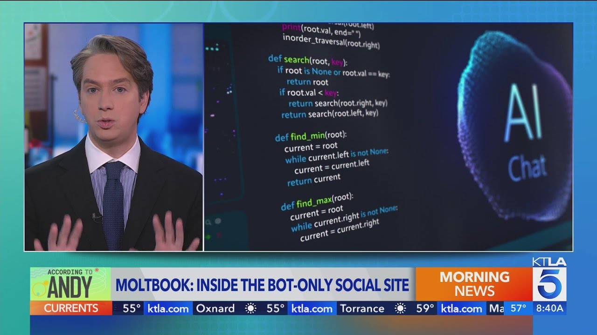Click the news anchor video frame

(114, 137)
